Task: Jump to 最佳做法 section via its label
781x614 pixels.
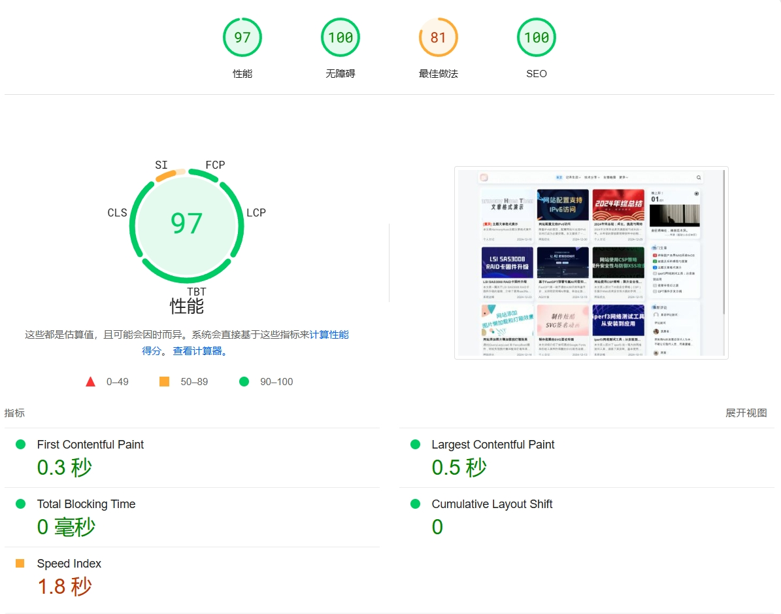Action: tap(438, 74)
